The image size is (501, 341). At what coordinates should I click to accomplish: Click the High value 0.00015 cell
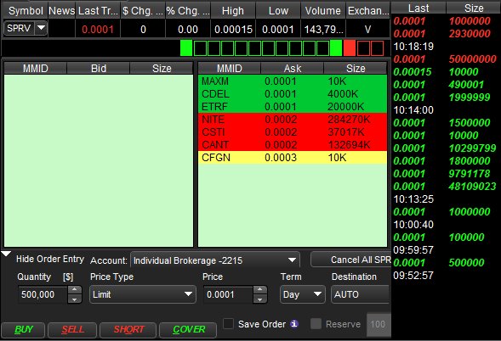pos(233,30)
